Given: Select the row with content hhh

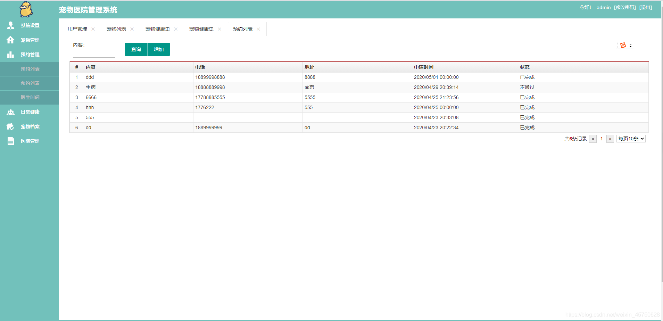Looking at the screenshot, I should [x=359, y=107].
